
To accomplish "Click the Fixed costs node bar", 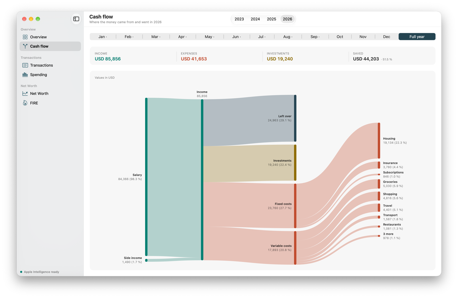I will pyautogui.click(x=295, y=206).
